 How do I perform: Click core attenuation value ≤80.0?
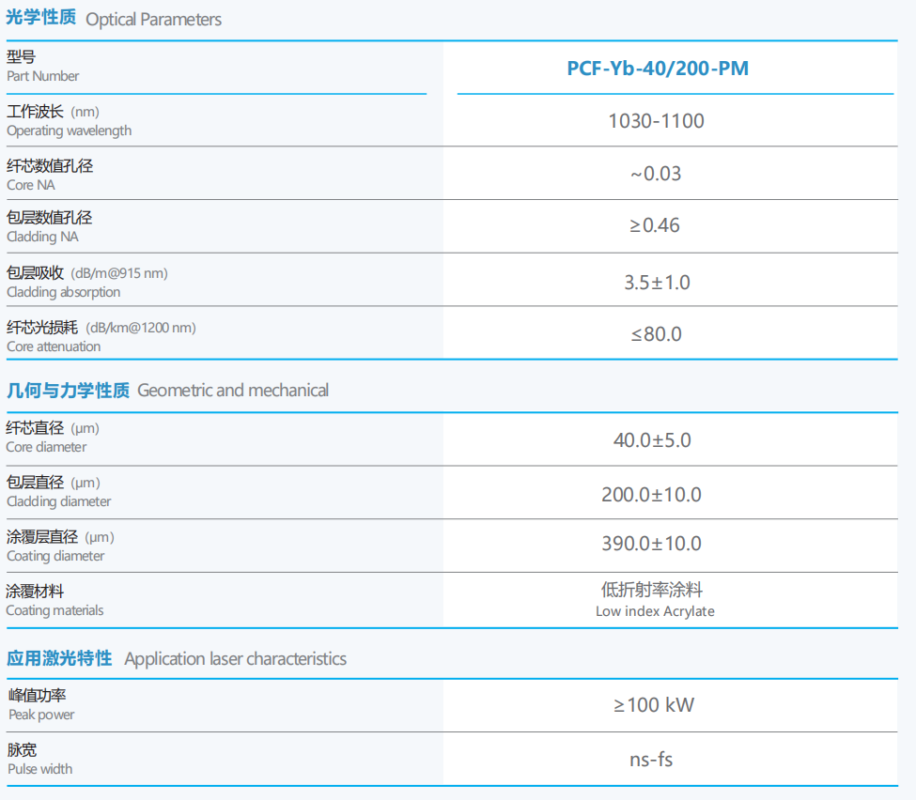click(656, 334)
